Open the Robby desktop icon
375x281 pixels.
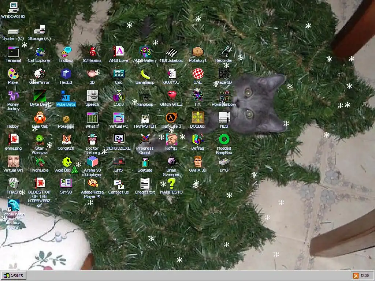pyautogui.click(x=13, y=119)
